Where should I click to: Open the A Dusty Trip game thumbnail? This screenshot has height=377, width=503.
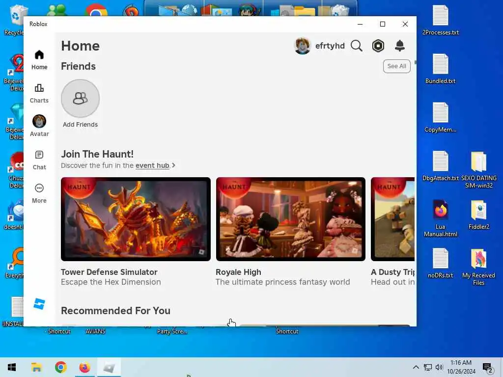point(392,219)
